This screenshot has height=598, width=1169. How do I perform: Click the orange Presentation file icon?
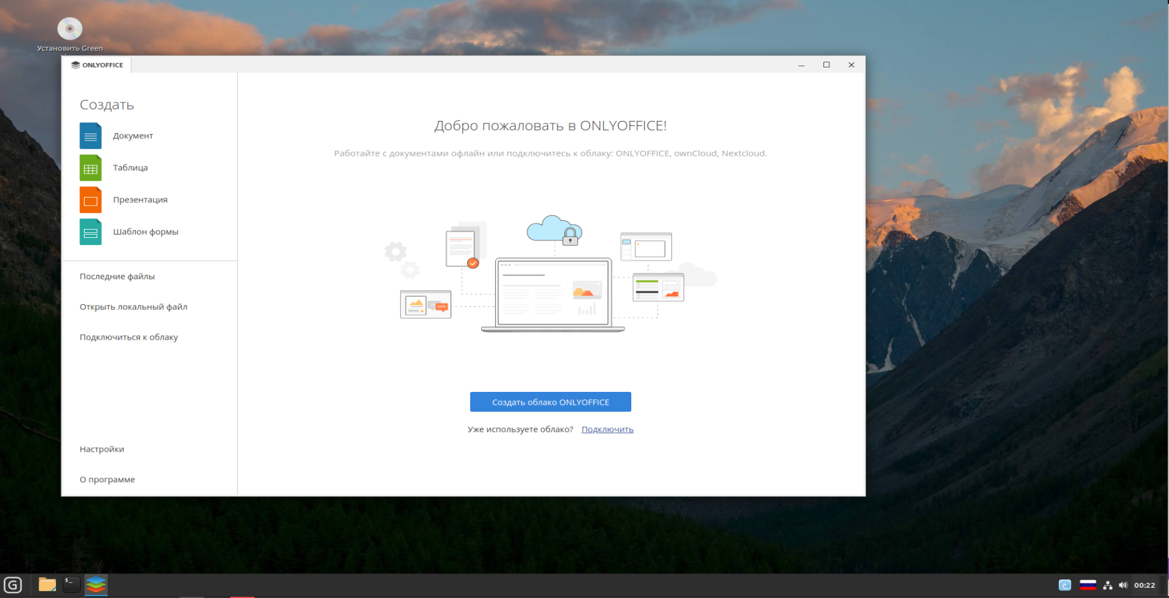tap(90, 200)
